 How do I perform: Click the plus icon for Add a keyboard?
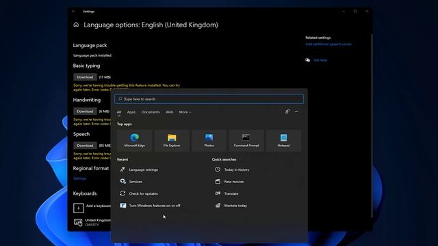79,208
